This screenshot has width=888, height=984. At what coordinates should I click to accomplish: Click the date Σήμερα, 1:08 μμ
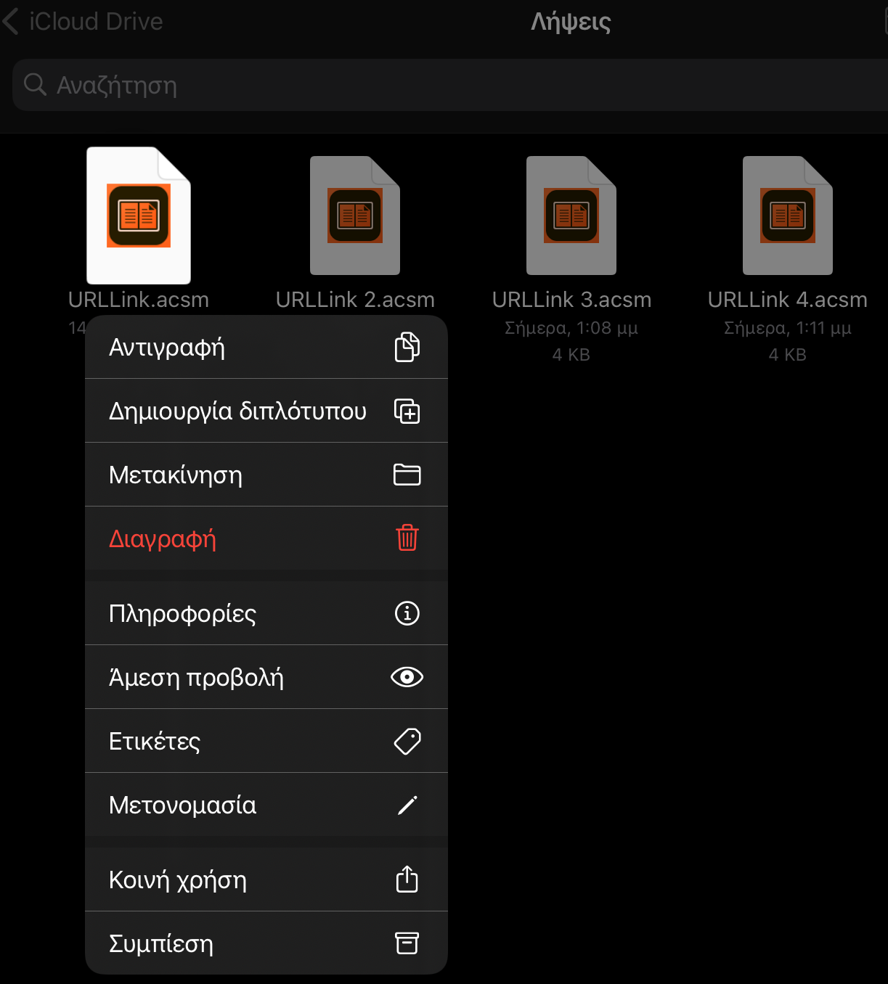tap(571, 328)
